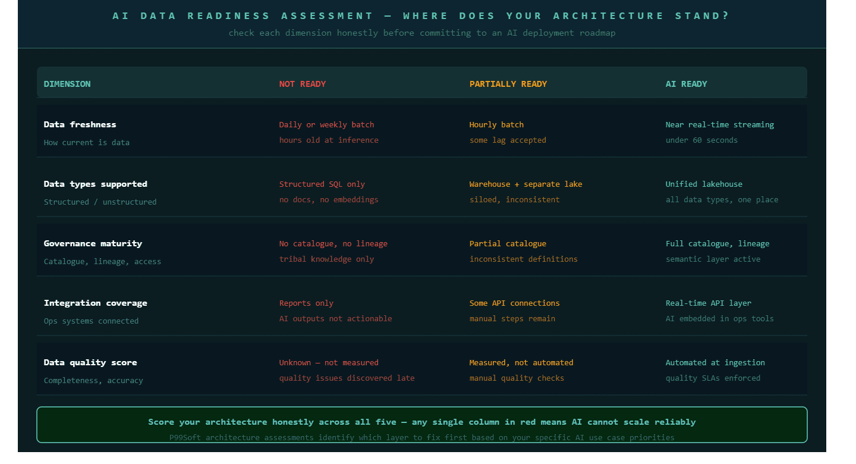Viewport: 856px width, 464px height.
Task: Click 'Some API connections' cell
Action: pos(515,303)
